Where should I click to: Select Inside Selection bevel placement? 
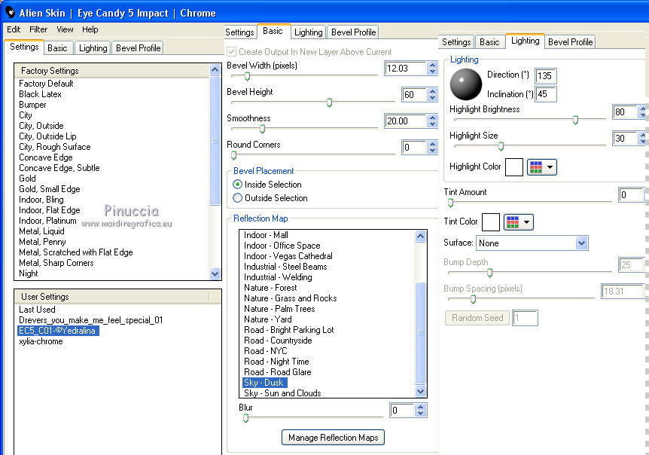click(238, 185)
